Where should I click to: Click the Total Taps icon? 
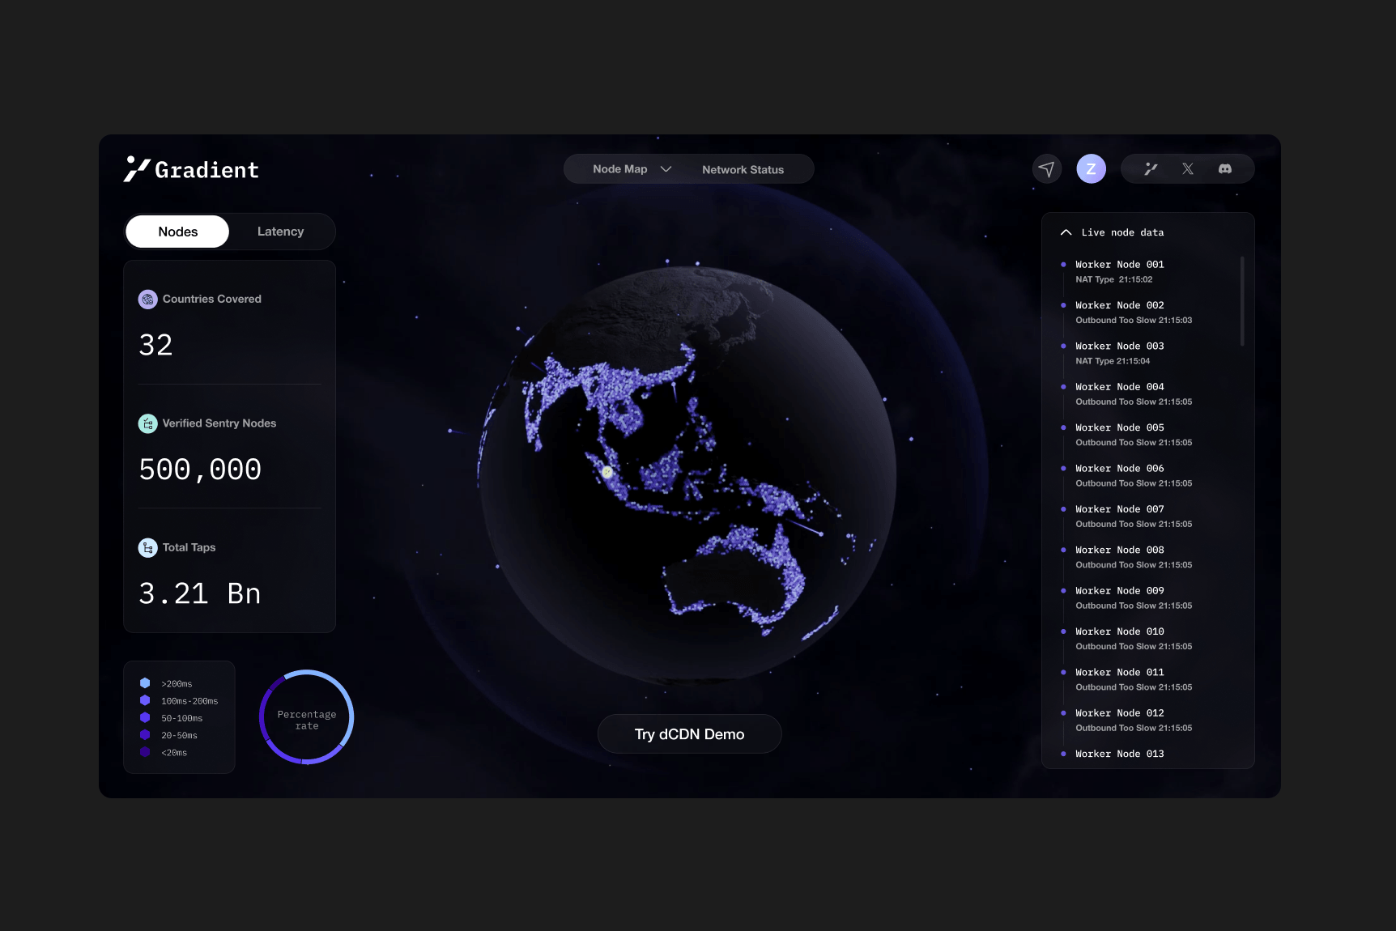click(x=147, y=548)
